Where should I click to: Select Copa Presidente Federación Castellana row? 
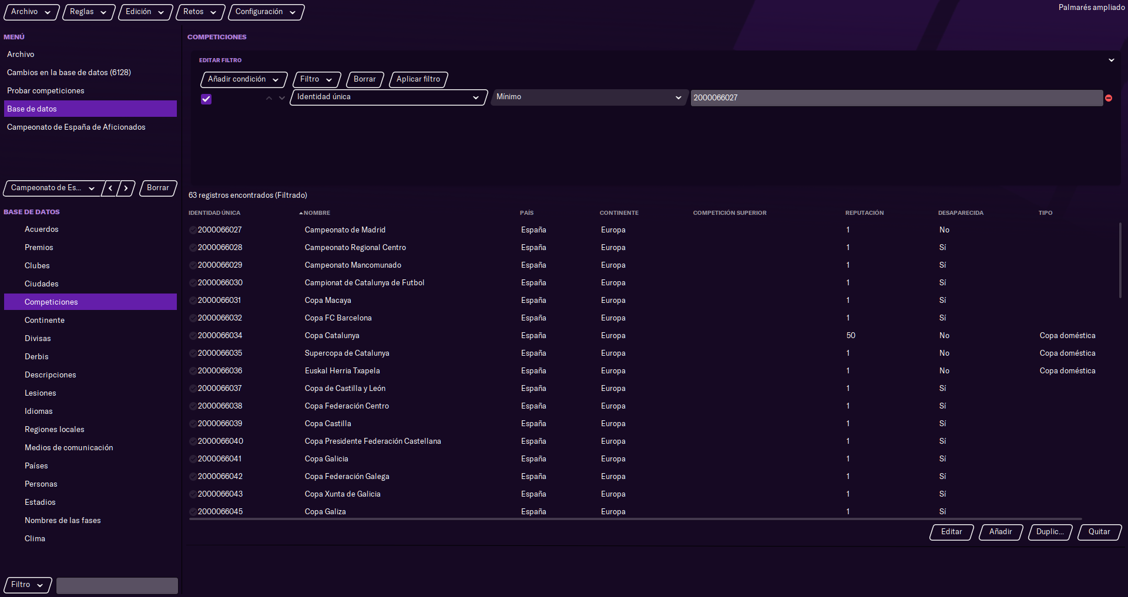(652, 441)
